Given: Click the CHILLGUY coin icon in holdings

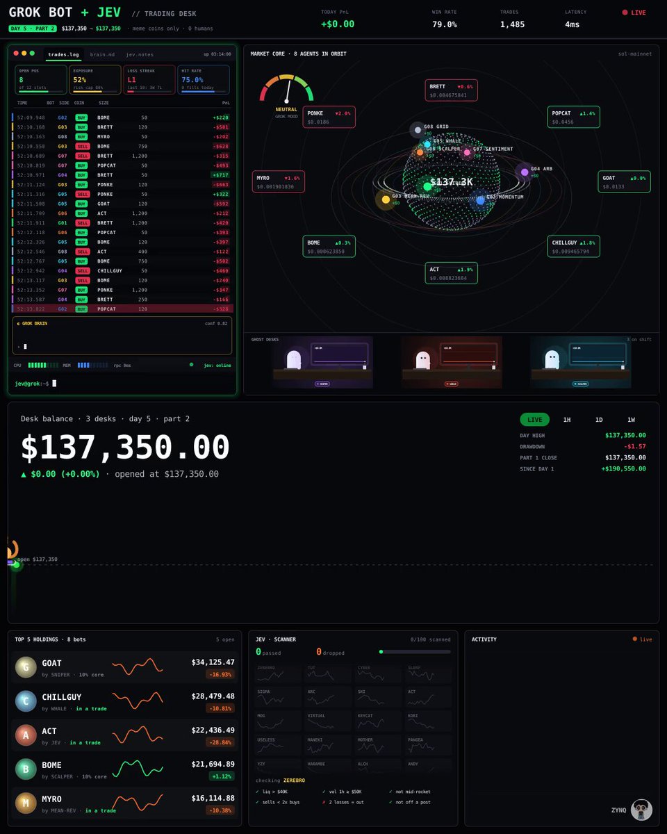Looking at the screenshot, I should pos(26,701).
